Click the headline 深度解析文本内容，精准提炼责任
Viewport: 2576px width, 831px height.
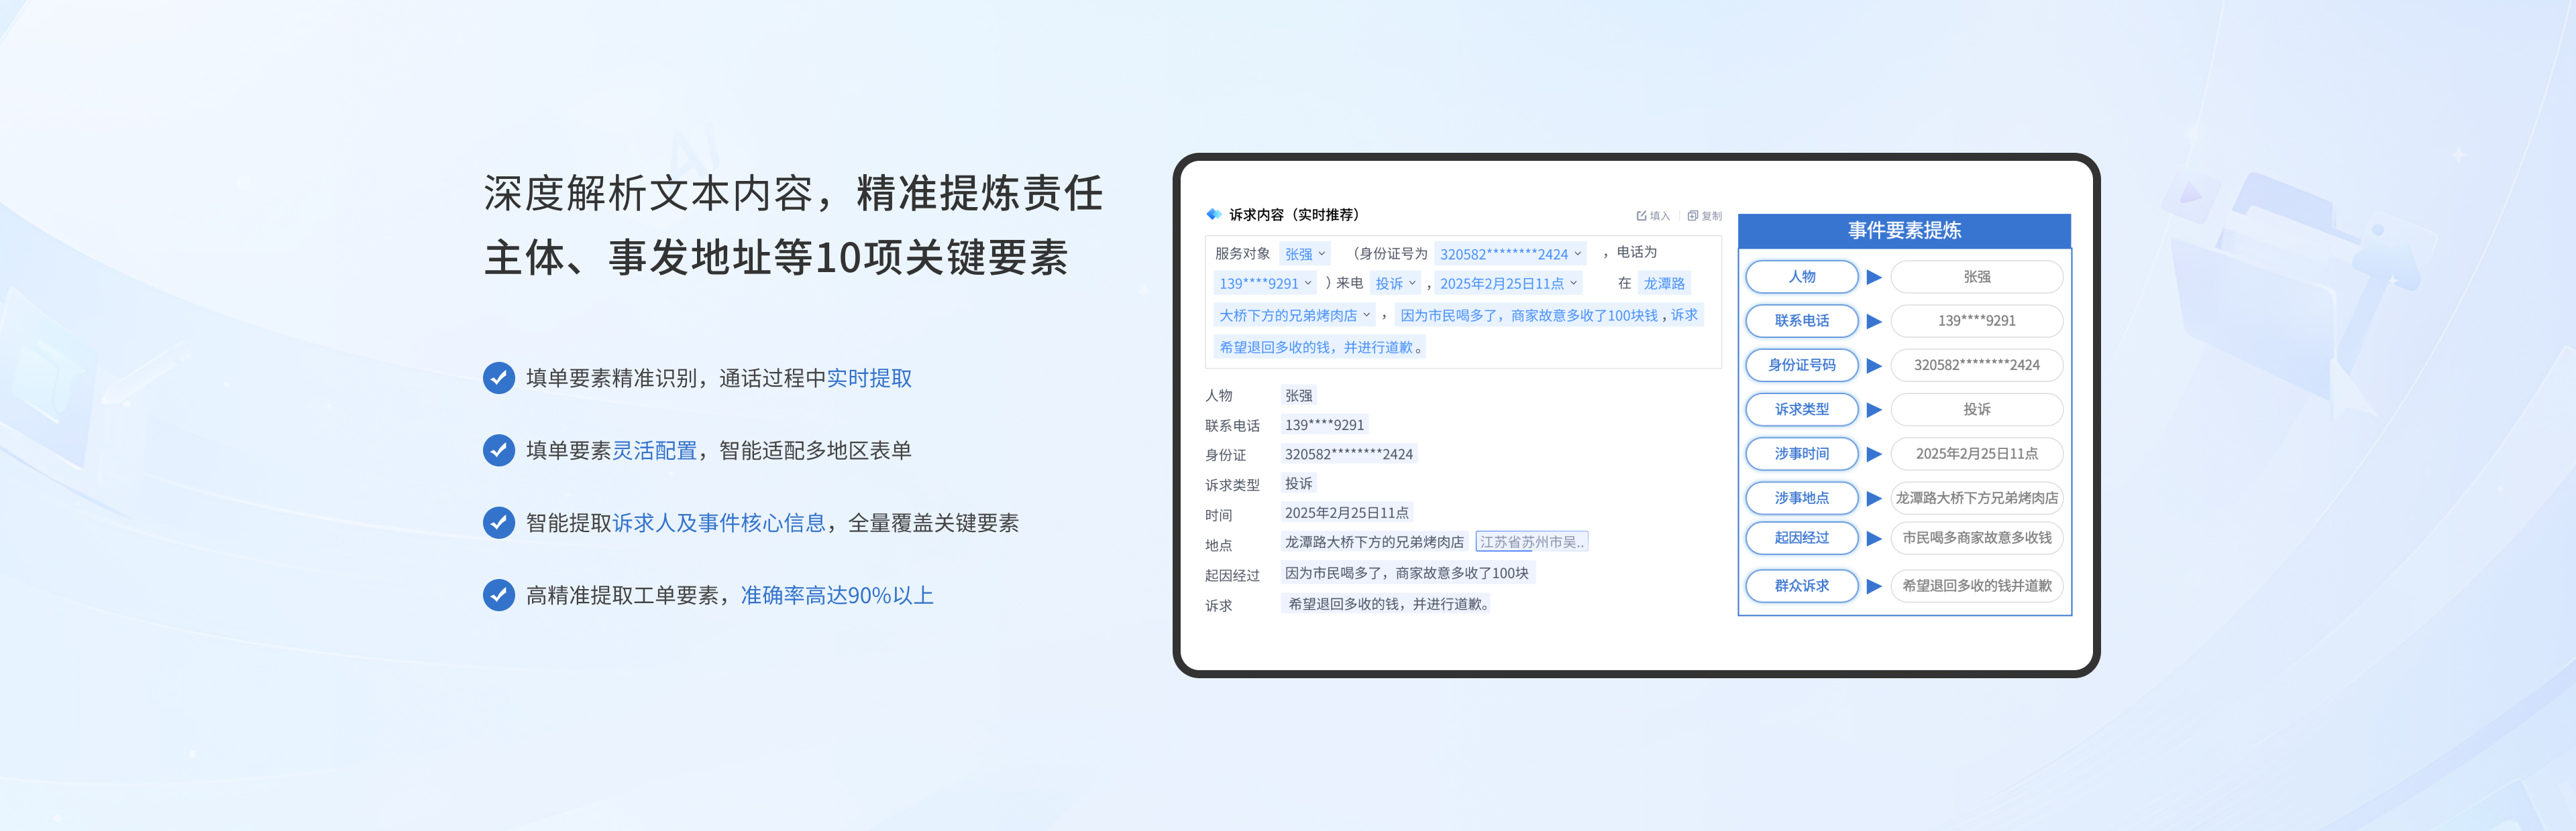[x=793, y=194]
